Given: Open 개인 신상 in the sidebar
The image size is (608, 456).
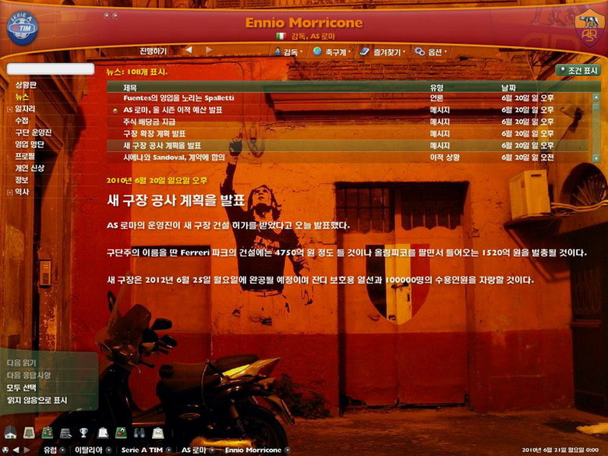Looking at the screenshot, I should (30, 168).
